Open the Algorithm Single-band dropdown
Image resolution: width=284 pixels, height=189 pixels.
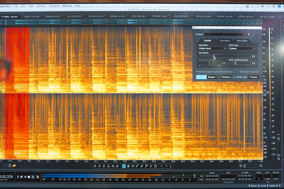coord(212,49)
